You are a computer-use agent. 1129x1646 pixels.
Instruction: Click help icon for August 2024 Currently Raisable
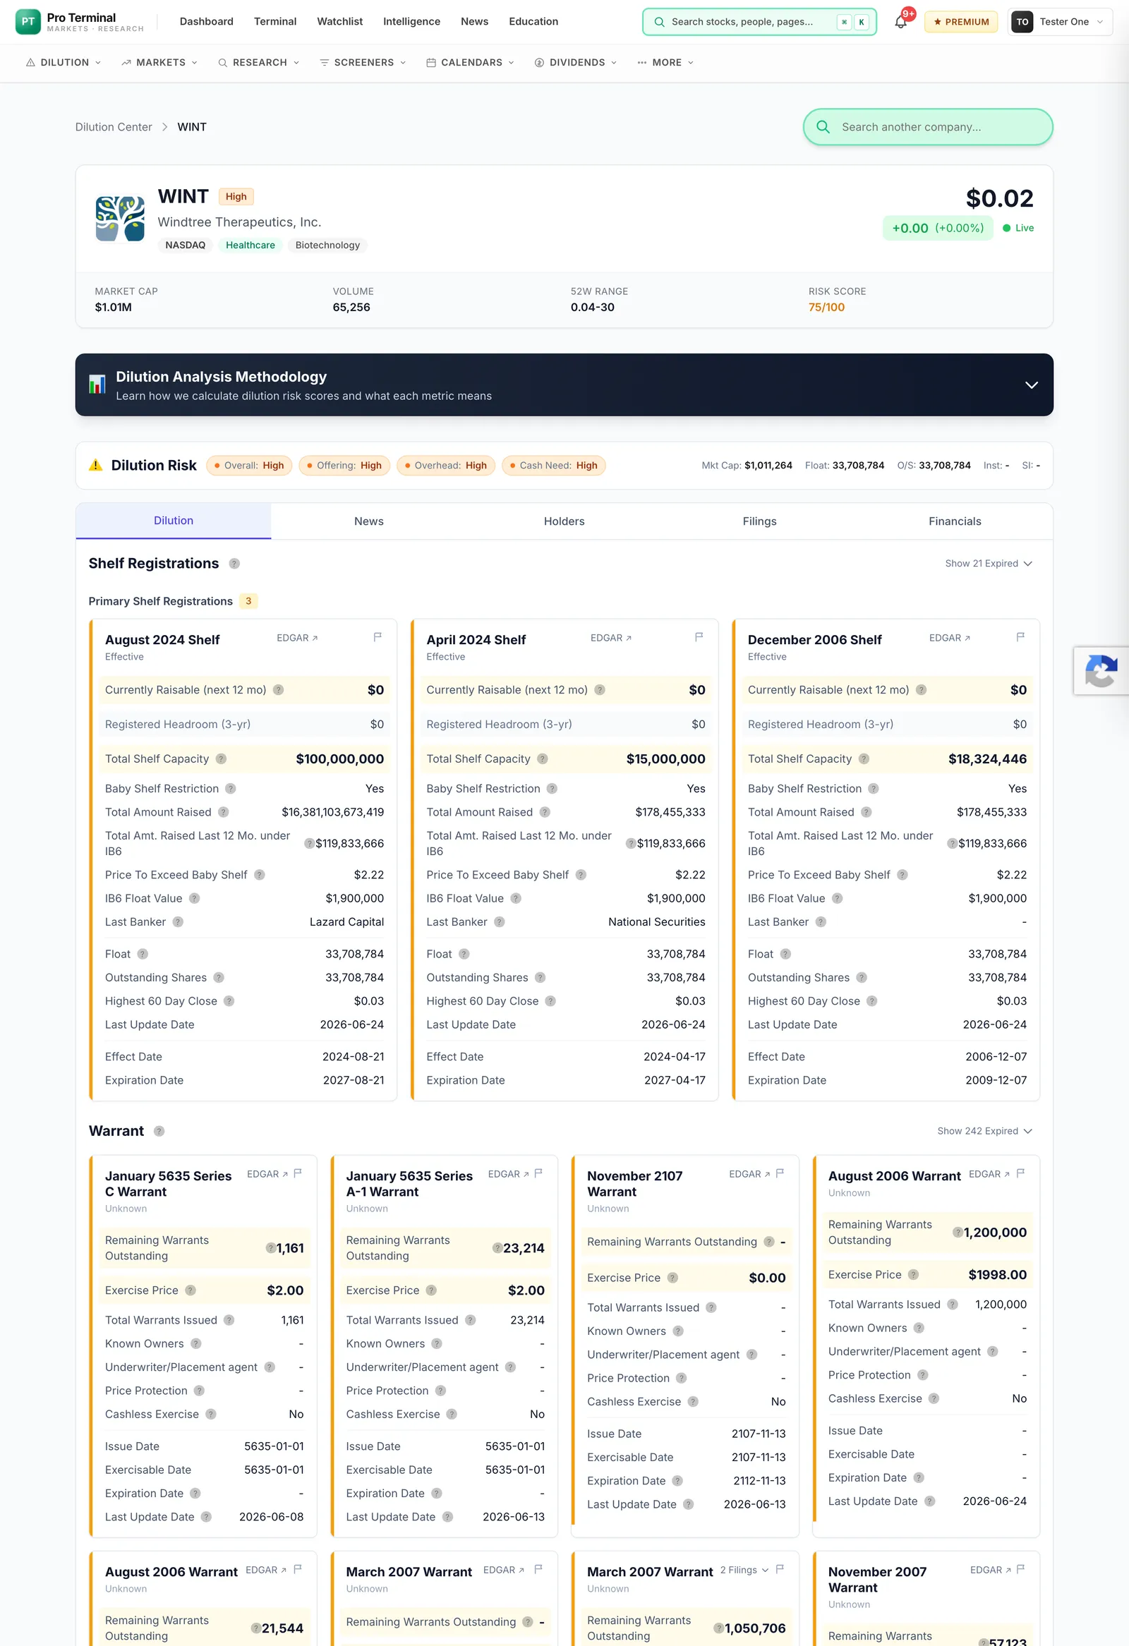click(278, 690)
